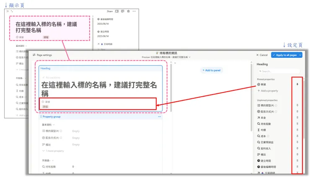310x177 pixels.
Task: Click the 交易明細 relation in back window
Action: [x=105, y=44]
